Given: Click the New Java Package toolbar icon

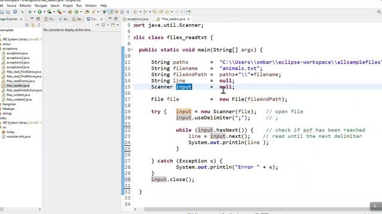Looking at the screenshot, I should point(70,12).
